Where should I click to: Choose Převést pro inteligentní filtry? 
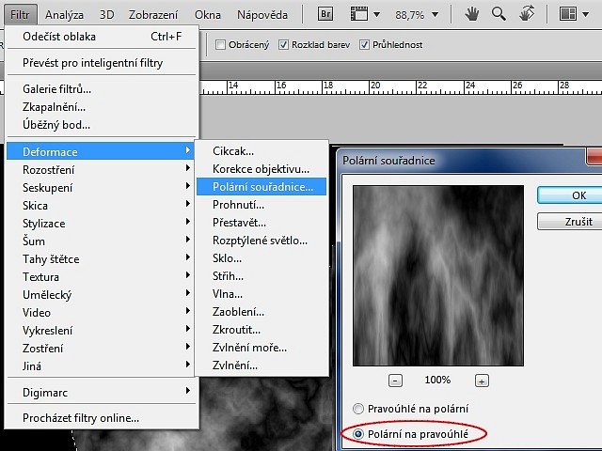103,63
